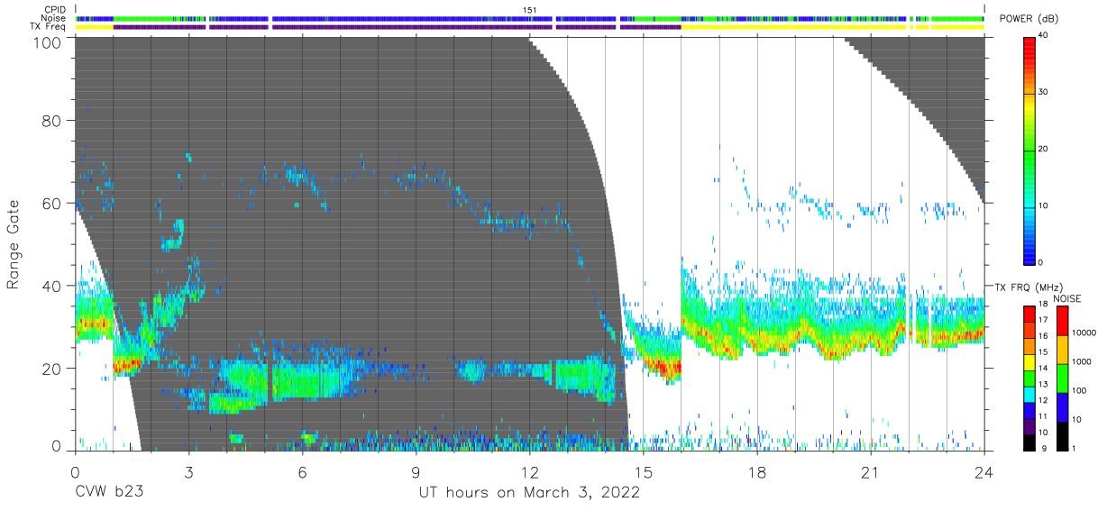Click the "CPID" row label
This screenshot has width=1107, height=511.
(x=55, y=10)
